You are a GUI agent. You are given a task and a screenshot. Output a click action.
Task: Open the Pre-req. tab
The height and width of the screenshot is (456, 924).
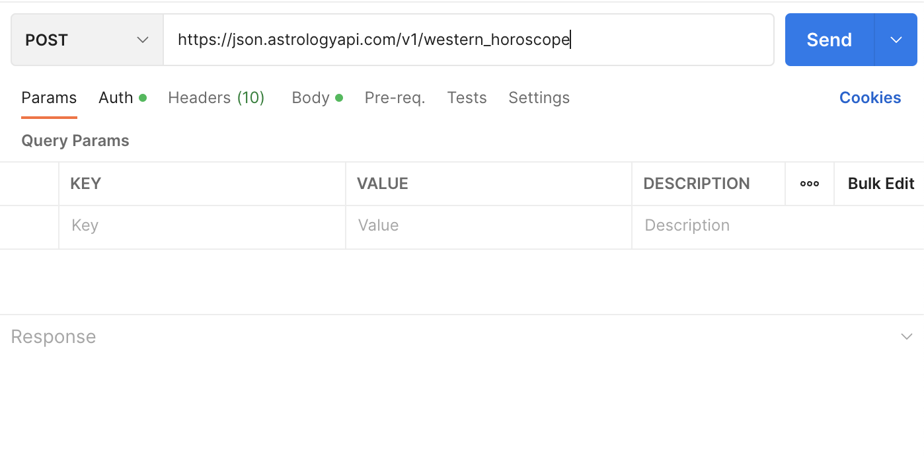coord(395,98)
